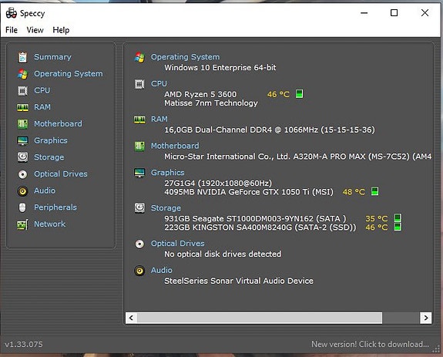Image resolution: width=443 pixels, height=357 pixels.
Task: Click the CPU temperature status indicator icon
Action: 299,93
